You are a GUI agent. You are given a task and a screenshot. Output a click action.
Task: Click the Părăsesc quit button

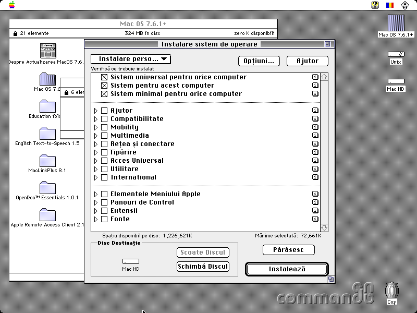pyautogui.click(x=289, y=250)
